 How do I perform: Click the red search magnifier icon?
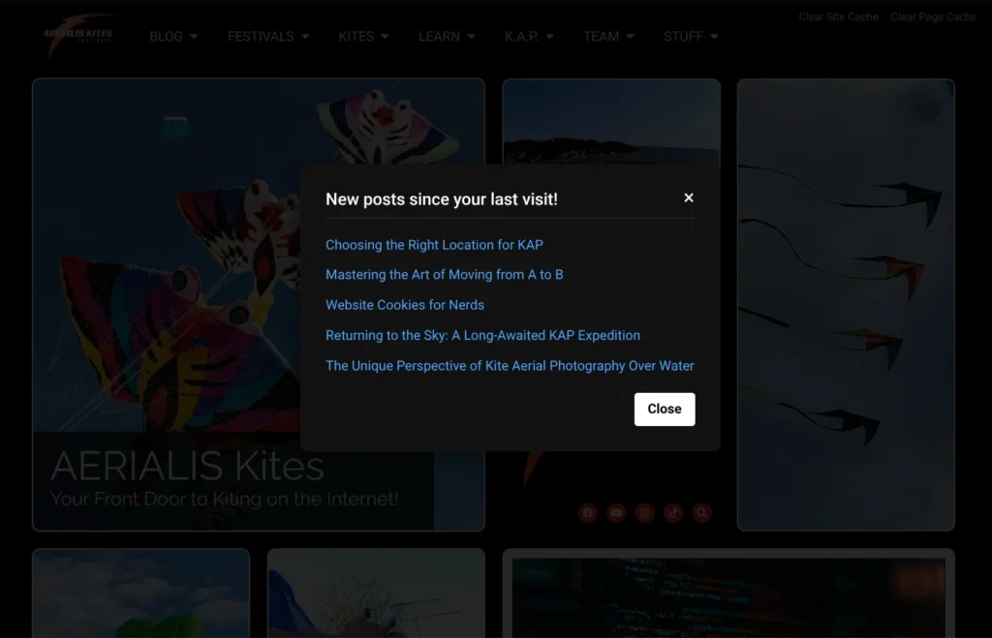pyautogui.click(x=701, y=513)
